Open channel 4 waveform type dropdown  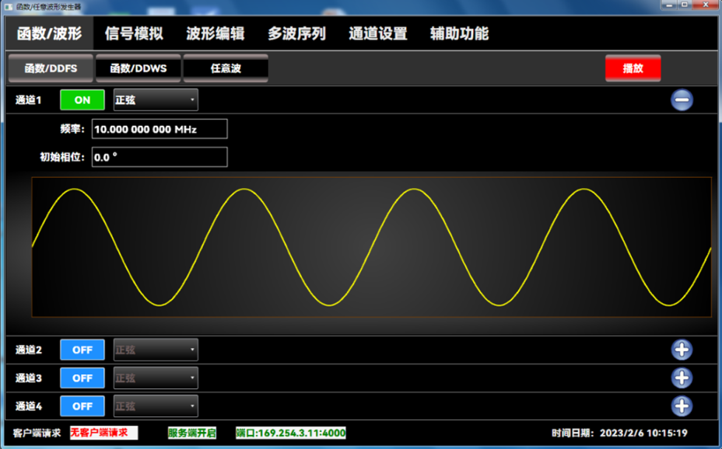[156, 405]
